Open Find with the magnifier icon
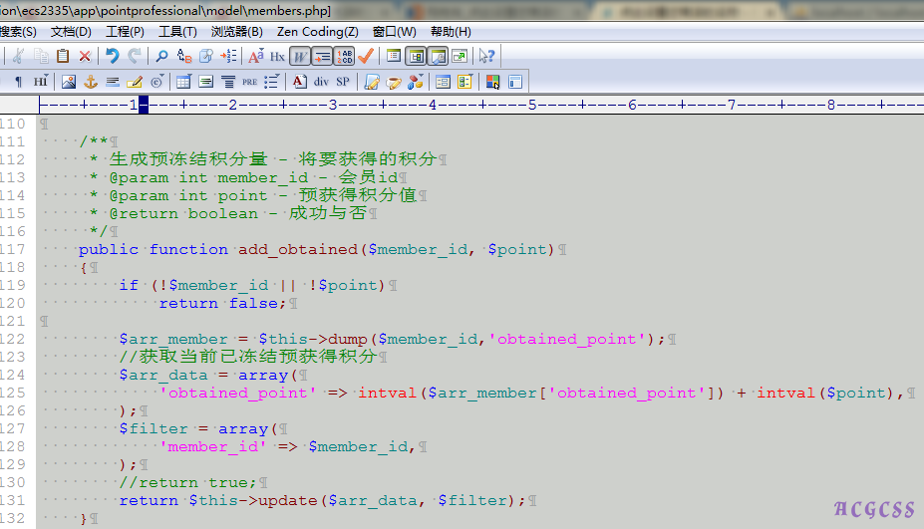Viewport: 924px width, 529px height. point(161,56)
